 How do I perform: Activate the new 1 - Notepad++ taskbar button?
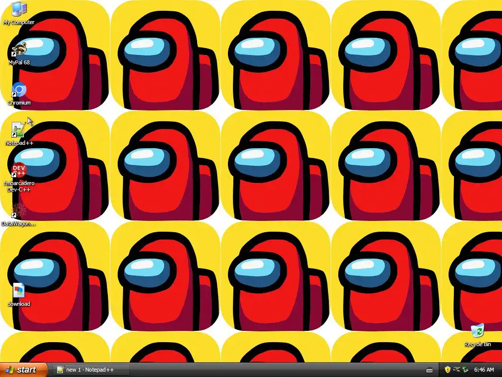tap(91, 370)
